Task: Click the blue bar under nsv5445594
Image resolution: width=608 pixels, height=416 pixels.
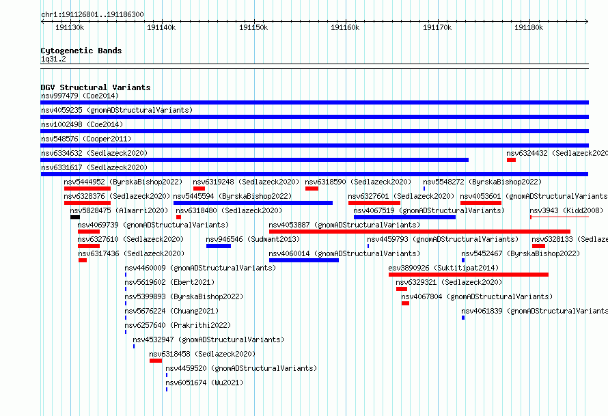Action: coord(253,203)
